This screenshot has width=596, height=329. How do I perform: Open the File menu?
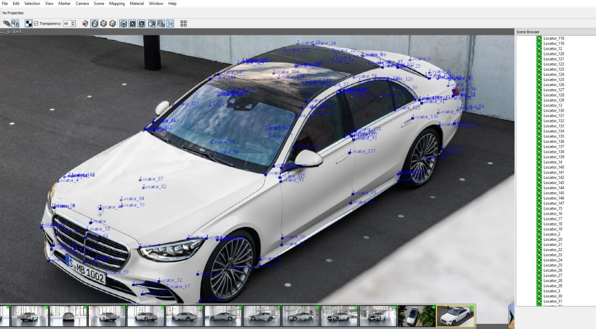tap(5, 3)
